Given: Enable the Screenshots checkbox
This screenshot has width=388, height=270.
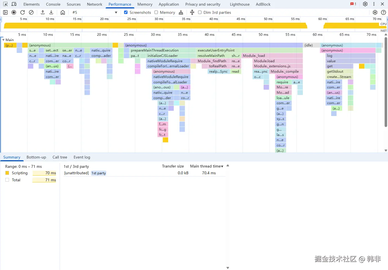Looking at the screenshot, I should pos(126,12).
